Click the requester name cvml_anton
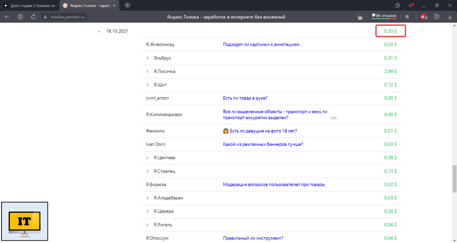Viewport: 457px width, 243px height. (x=157, y=98)
